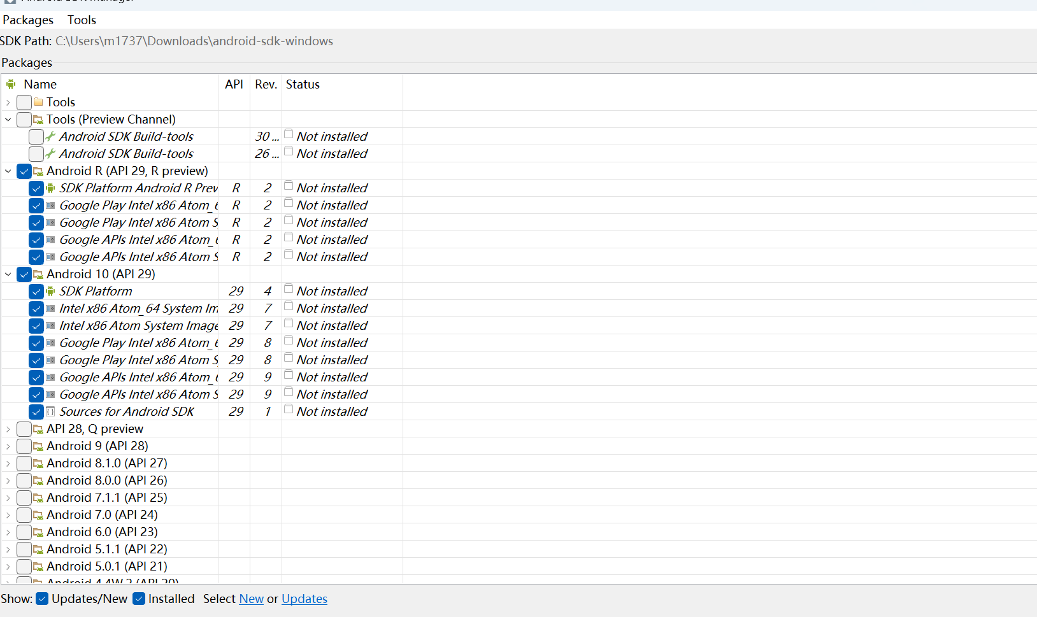Image resolution: width=1037 pixels, height=617 pixels.
Task: Collapse the Android 10 (API 29) group
Action: [x=8, y=274]
